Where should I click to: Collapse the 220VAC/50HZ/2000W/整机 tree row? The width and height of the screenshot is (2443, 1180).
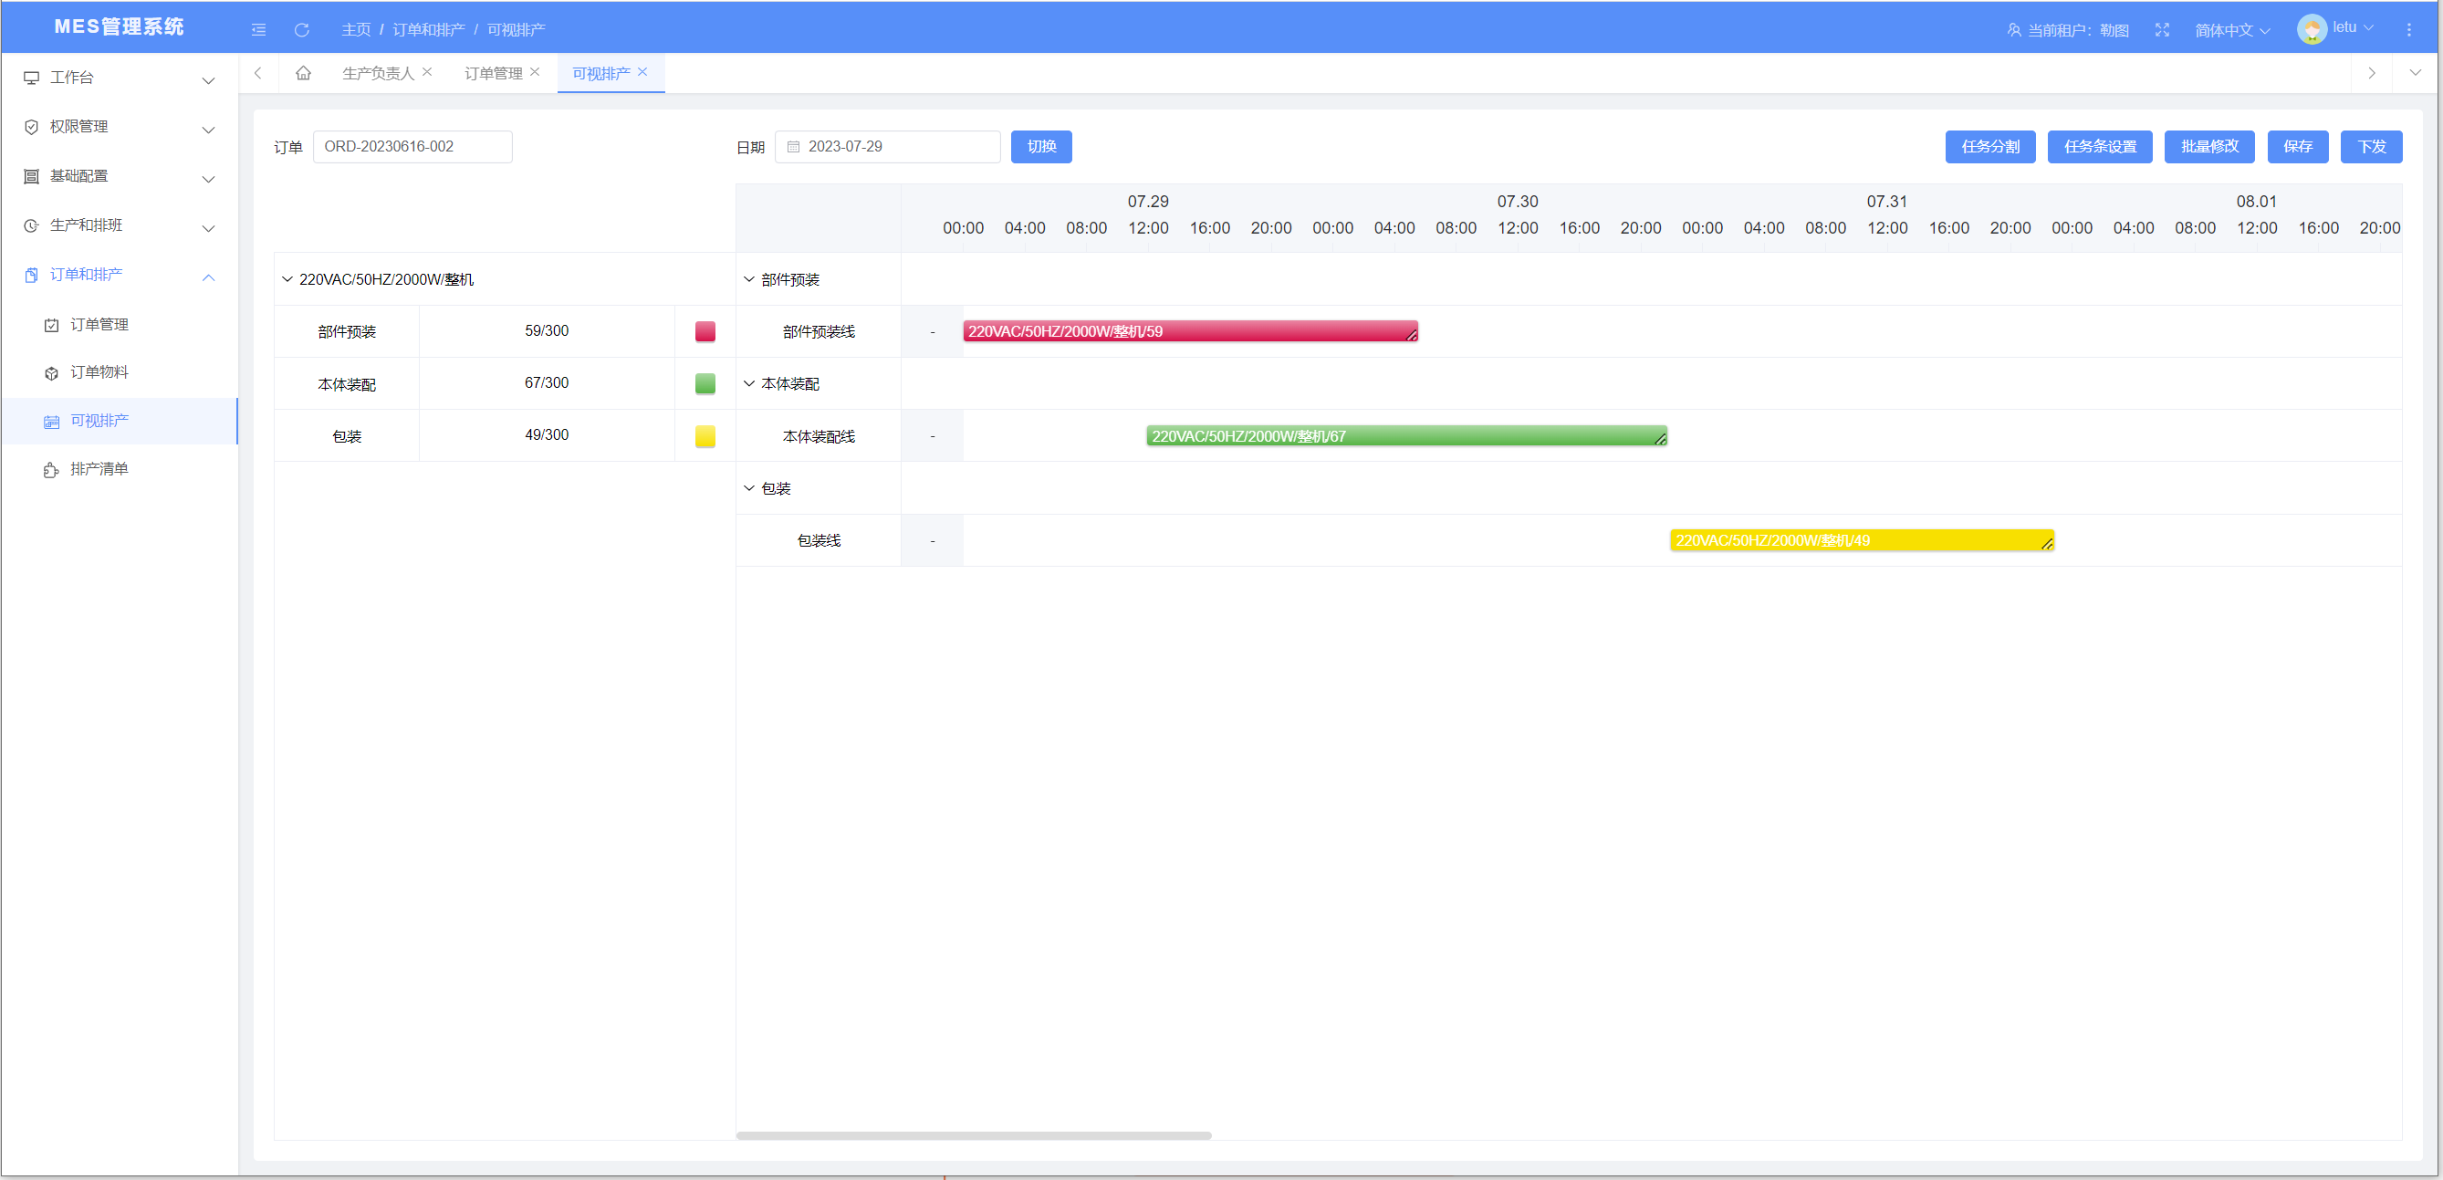point(287,279)
